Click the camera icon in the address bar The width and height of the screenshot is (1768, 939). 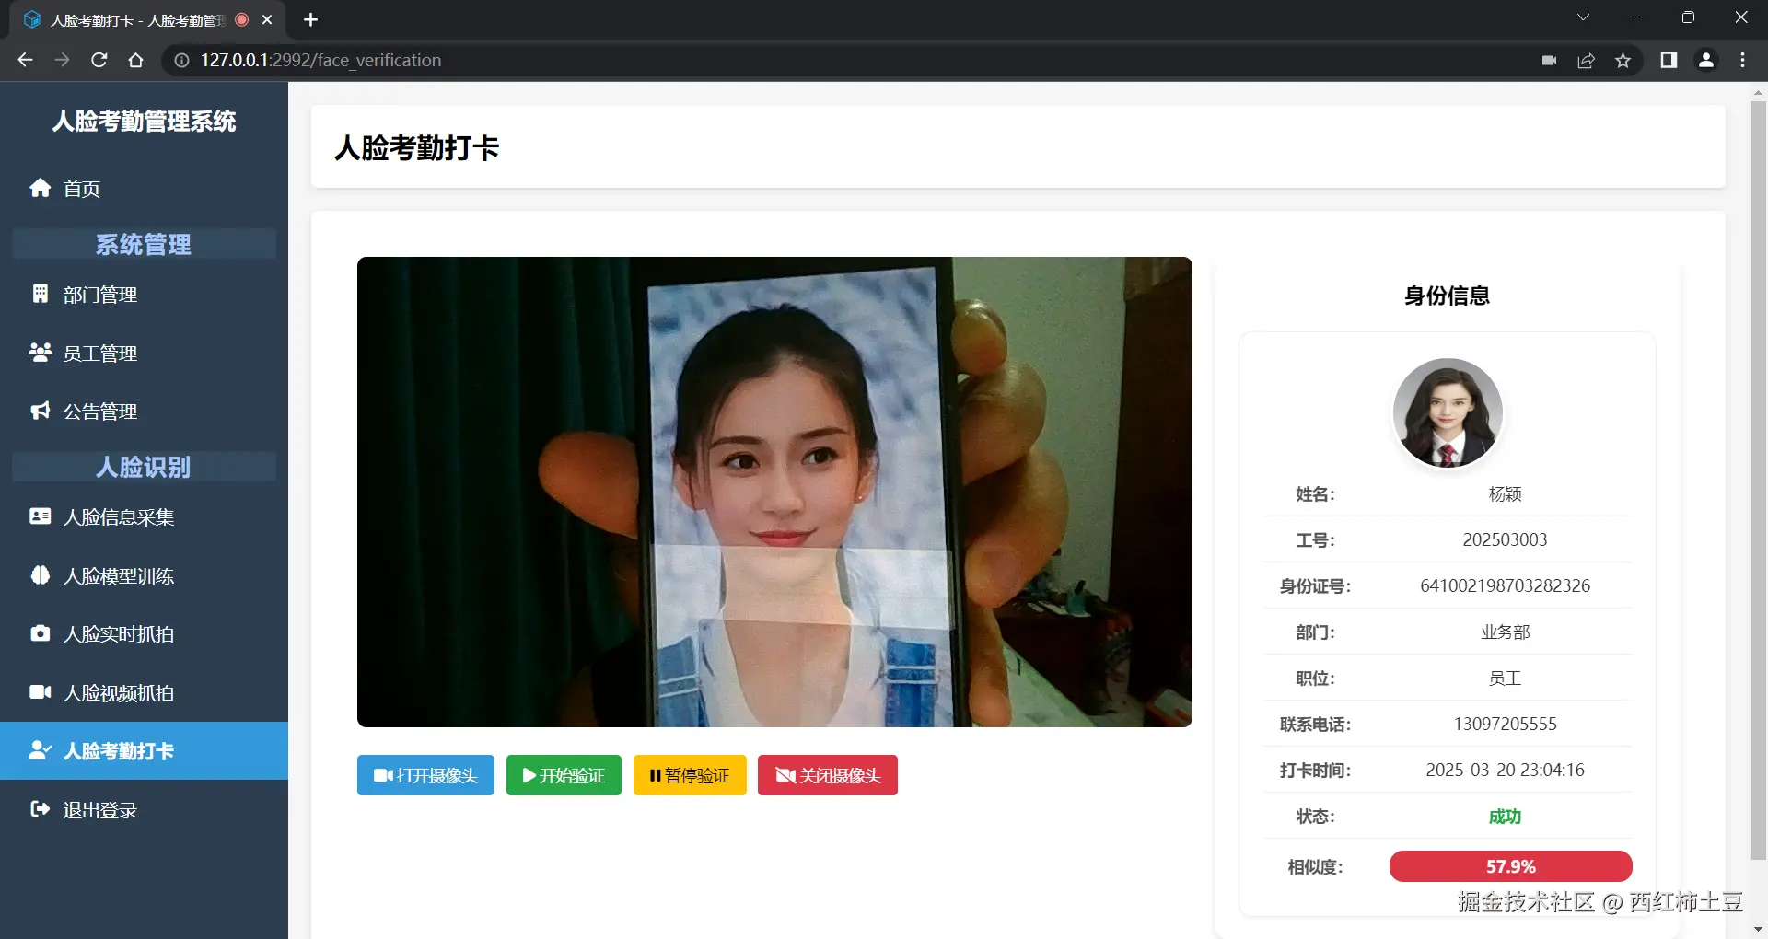point(1548,60)
